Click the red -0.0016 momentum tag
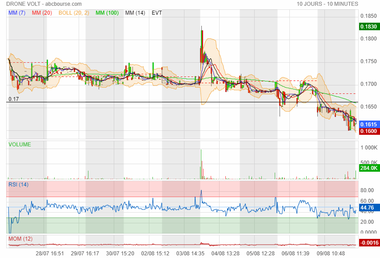Image resolution: width=380 pixels, height=258 pixels. click(369, 243)
